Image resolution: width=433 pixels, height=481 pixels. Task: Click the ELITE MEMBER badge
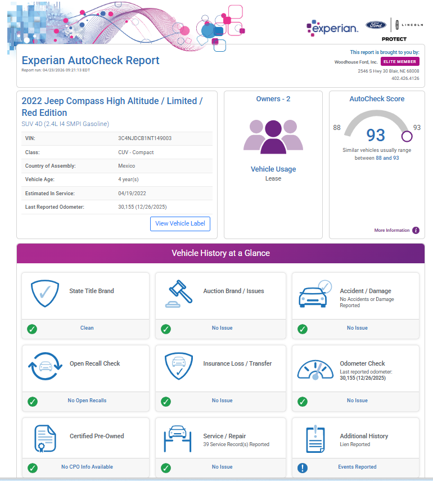(x=400, y=62)
